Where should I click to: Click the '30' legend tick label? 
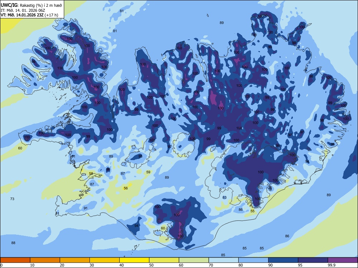[92, 265]
